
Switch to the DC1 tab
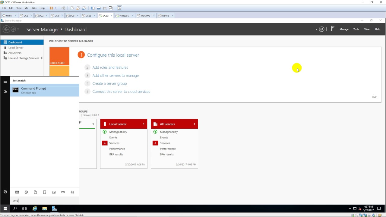tap(26, 16)
